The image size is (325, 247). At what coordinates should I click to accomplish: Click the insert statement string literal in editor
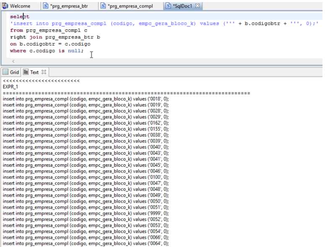[x=164, y=23]
